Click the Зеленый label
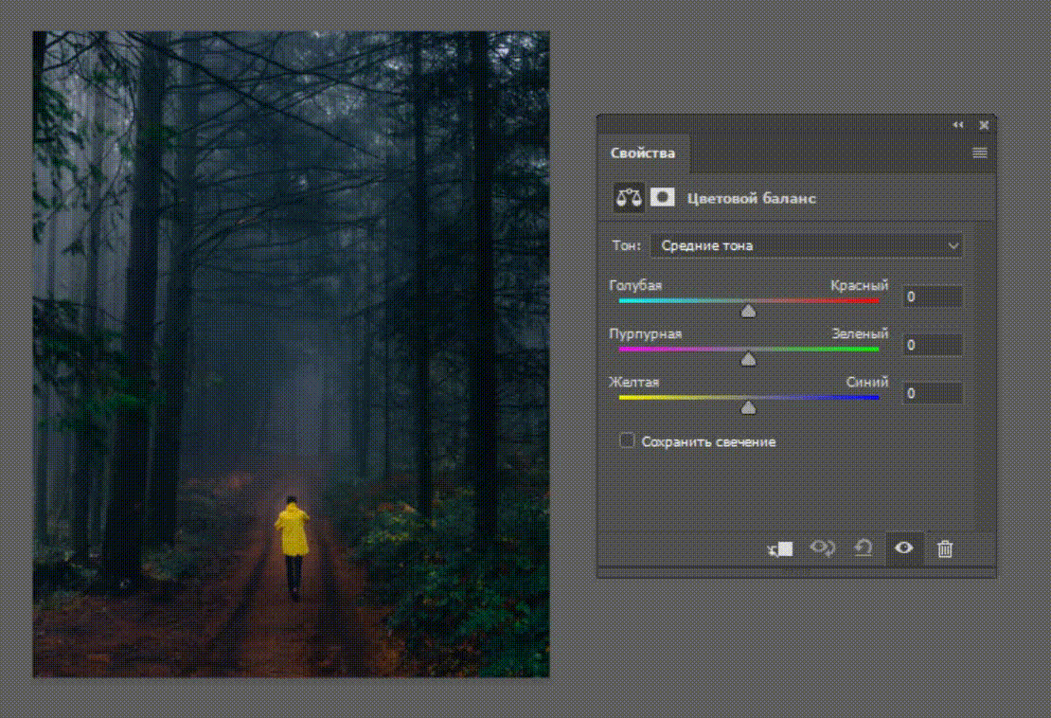Viewport: 1051px width, 718px height. pos(860,333)
